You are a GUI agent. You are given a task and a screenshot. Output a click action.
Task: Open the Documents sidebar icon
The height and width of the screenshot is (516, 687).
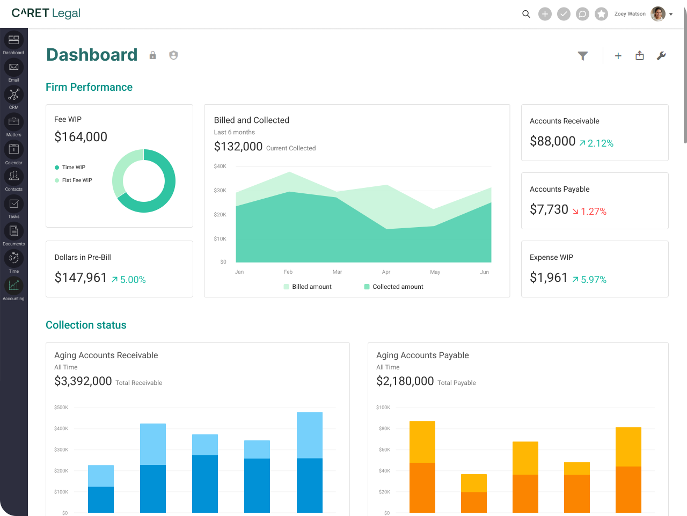(x=13, y=231)
